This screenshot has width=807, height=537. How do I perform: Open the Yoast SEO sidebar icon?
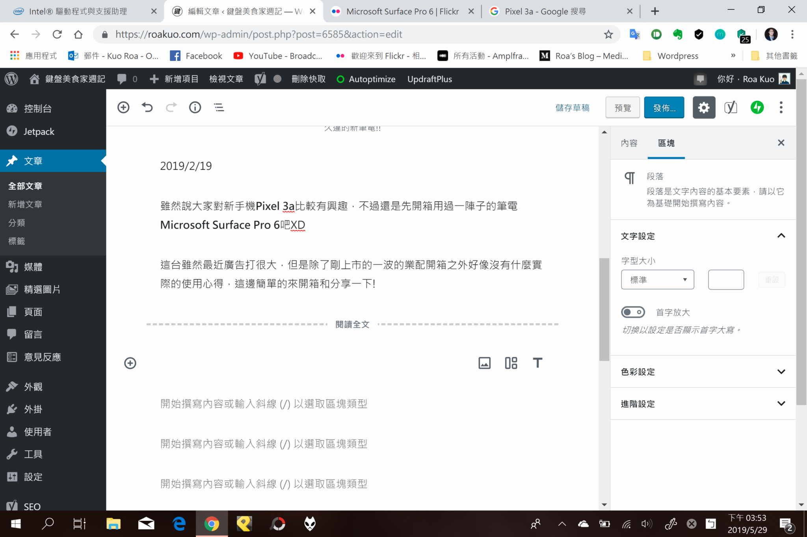coord(731,107)
